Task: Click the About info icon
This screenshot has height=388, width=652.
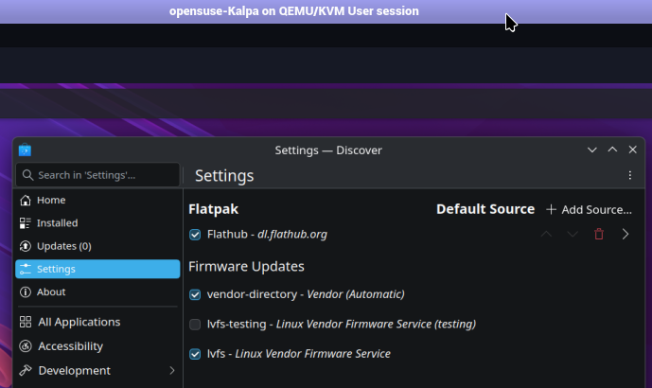Action: [x=26, y=291]
